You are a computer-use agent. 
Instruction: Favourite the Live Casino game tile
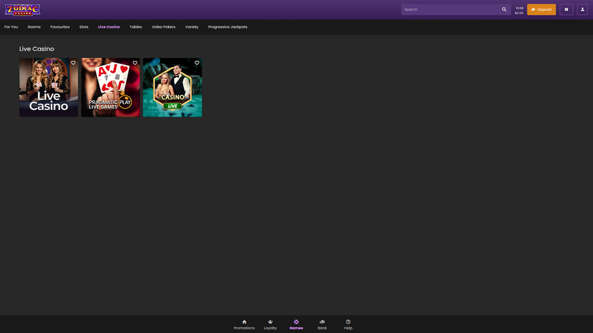(73, 63)
